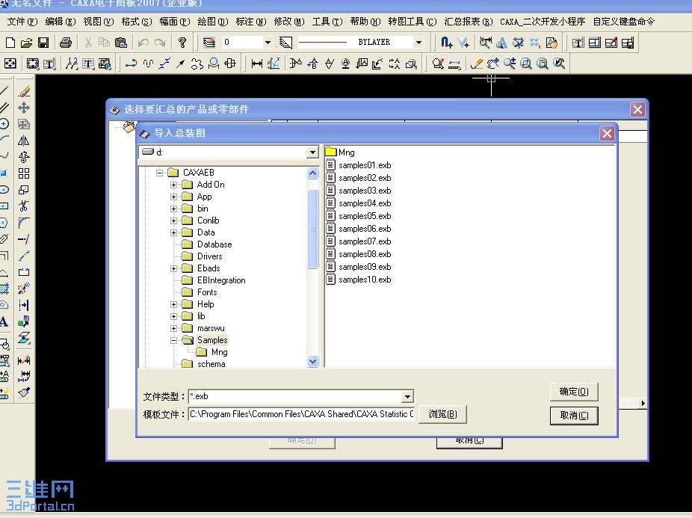Close the 导入总装图 dialog

(607, 133)
